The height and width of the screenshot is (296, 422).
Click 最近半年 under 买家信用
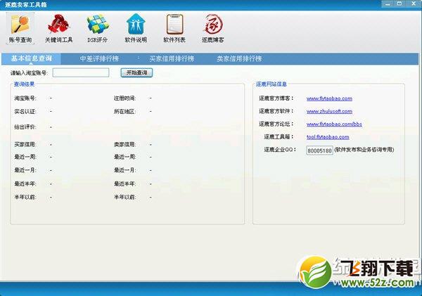25,184
